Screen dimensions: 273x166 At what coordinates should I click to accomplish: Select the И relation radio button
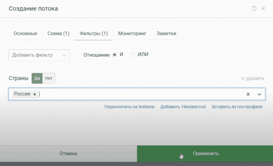114,55
